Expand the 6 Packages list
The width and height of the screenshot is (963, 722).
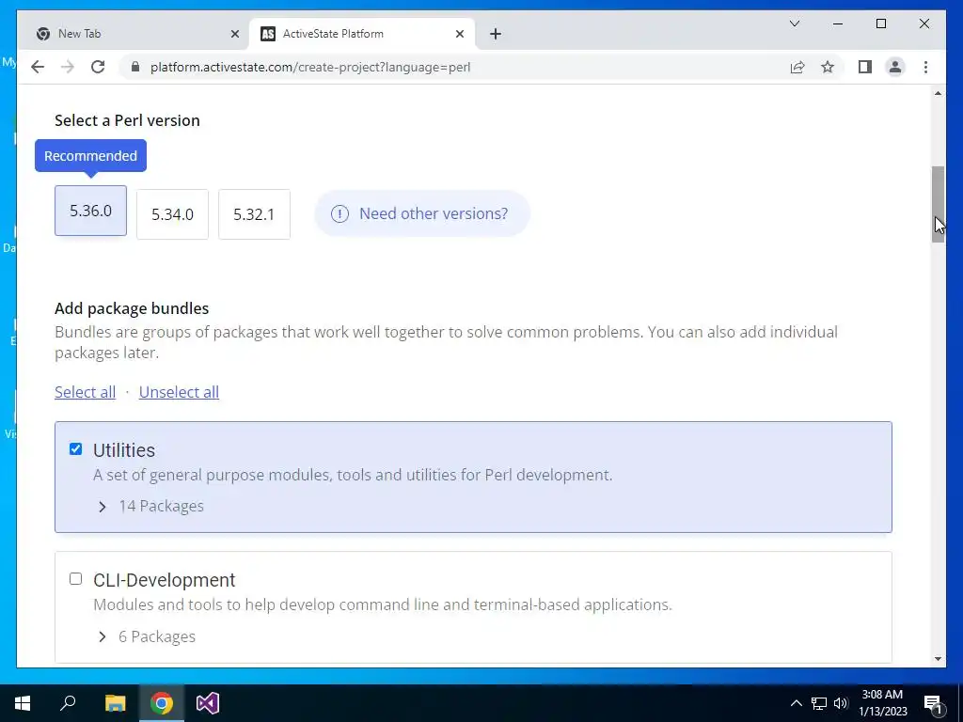click(146, 636)
